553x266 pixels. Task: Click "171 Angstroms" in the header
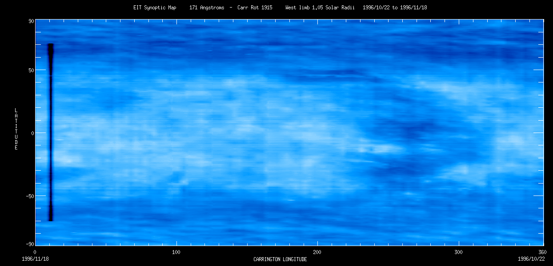207,8
